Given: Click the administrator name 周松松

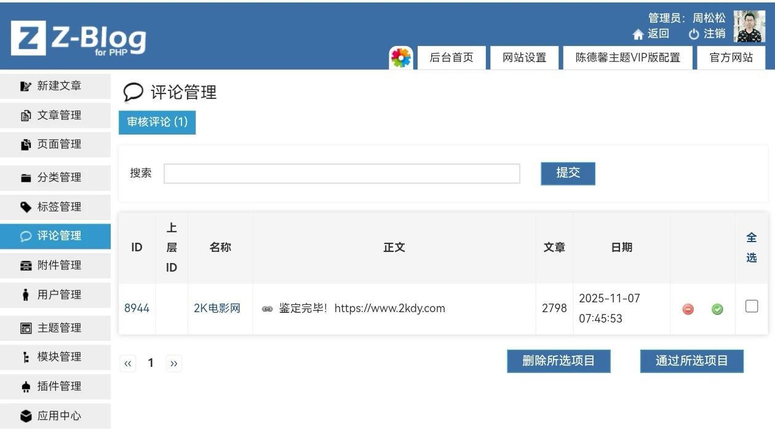Looking at the screenshot, I should tap(709, 18).
